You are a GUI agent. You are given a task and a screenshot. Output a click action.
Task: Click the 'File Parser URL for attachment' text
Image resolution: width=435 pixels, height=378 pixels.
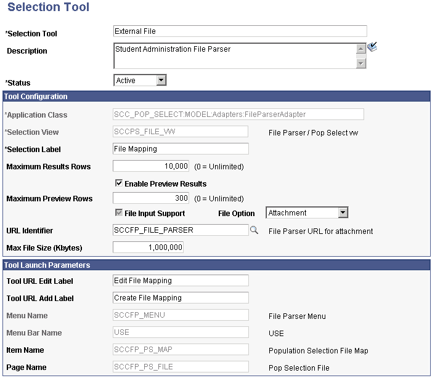coord(320,231)
